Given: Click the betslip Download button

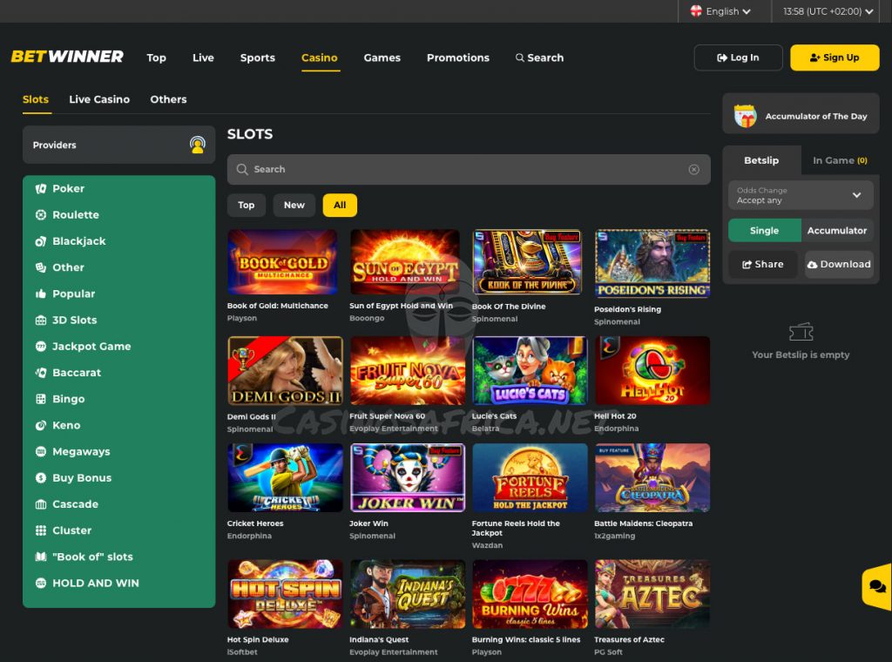Looking at the screenshot, I should pyautogui.click(x=839, y=265).
